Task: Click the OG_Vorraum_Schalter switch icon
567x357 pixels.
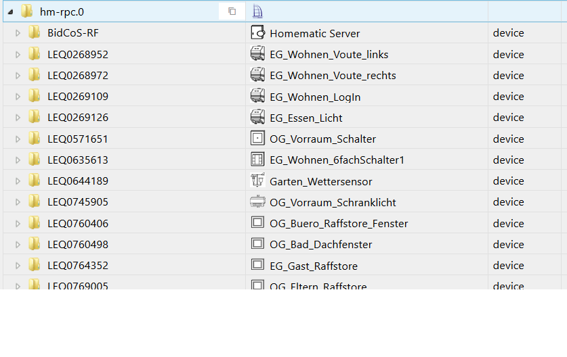Action: (x=257, y=138)
